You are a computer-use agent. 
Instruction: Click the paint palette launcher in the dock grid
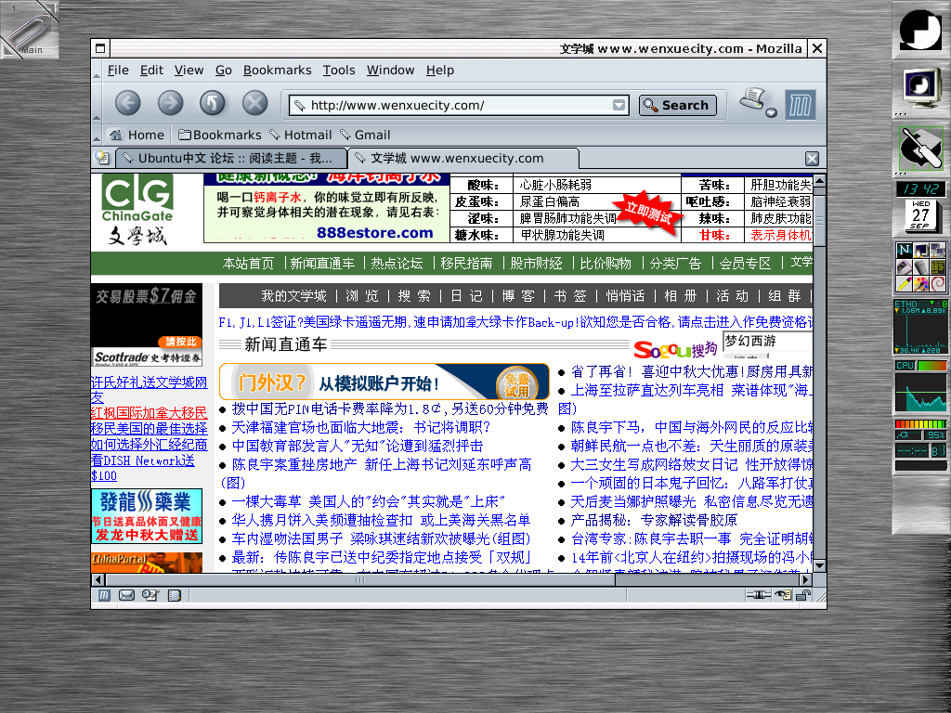tap(920, 283)
